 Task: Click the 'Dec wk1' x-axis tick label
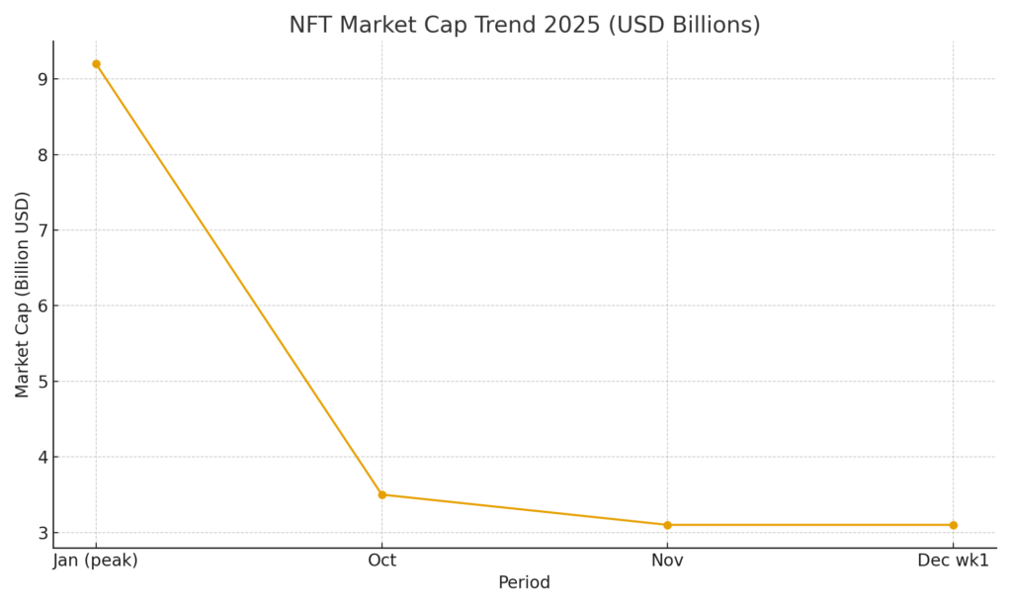953,561
